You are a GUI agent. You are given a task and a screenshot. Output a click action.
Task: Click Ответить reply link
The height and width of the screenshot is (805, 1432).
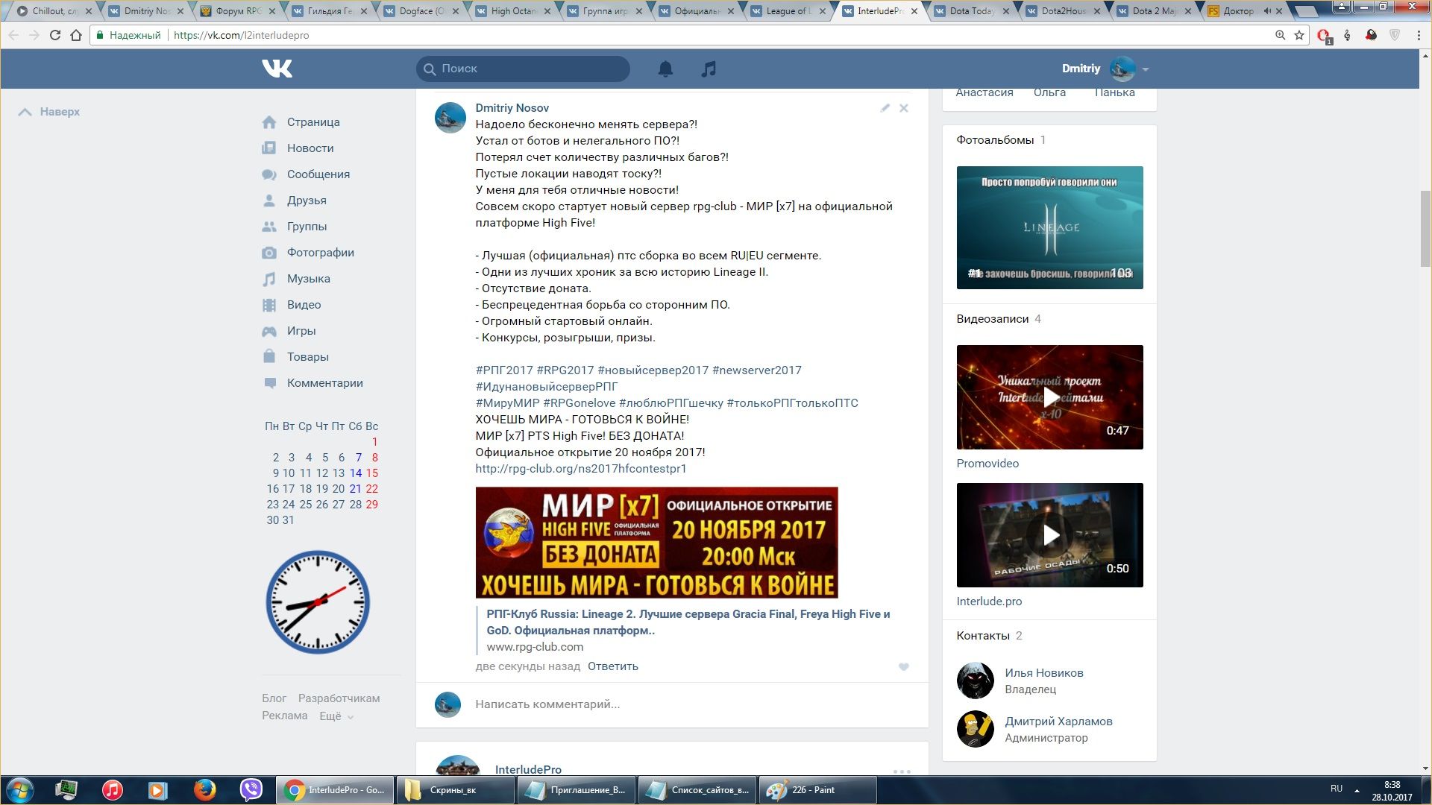coord(612,666)
